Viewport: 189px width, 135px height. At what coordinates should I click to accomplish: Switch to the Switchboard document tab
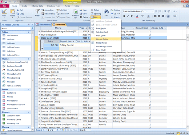(x=44, y=25)
